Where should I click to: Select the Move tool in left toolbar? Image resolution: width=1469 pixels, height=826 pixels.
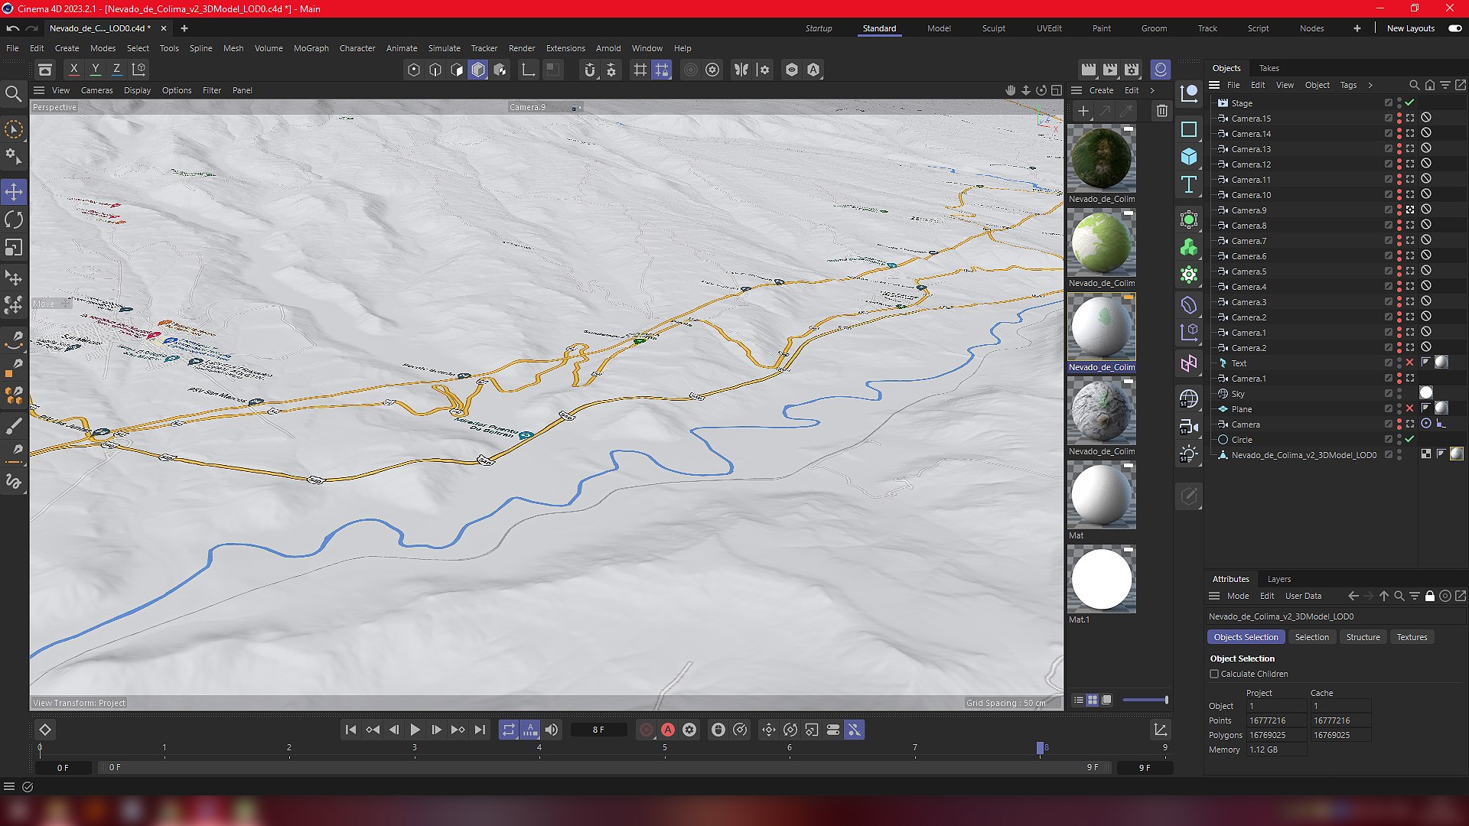tap(14, 191)
